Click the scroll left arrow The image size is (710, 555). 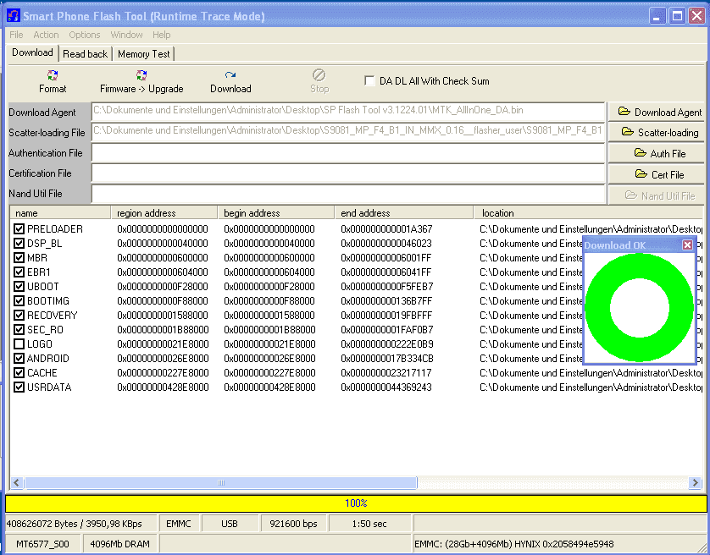[x=17, y=482]
